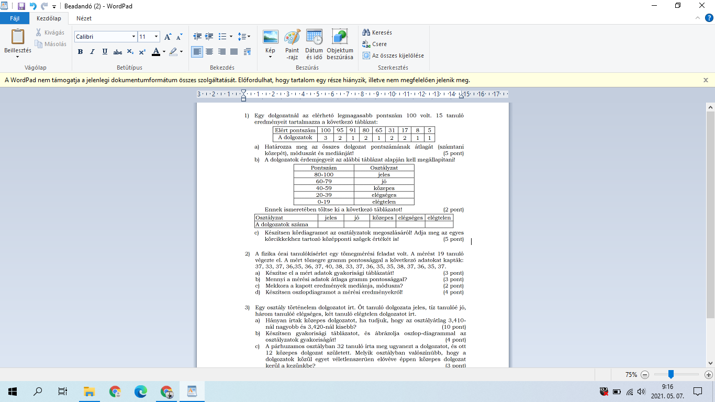Click the zoom slider handle

pos(671,374)
